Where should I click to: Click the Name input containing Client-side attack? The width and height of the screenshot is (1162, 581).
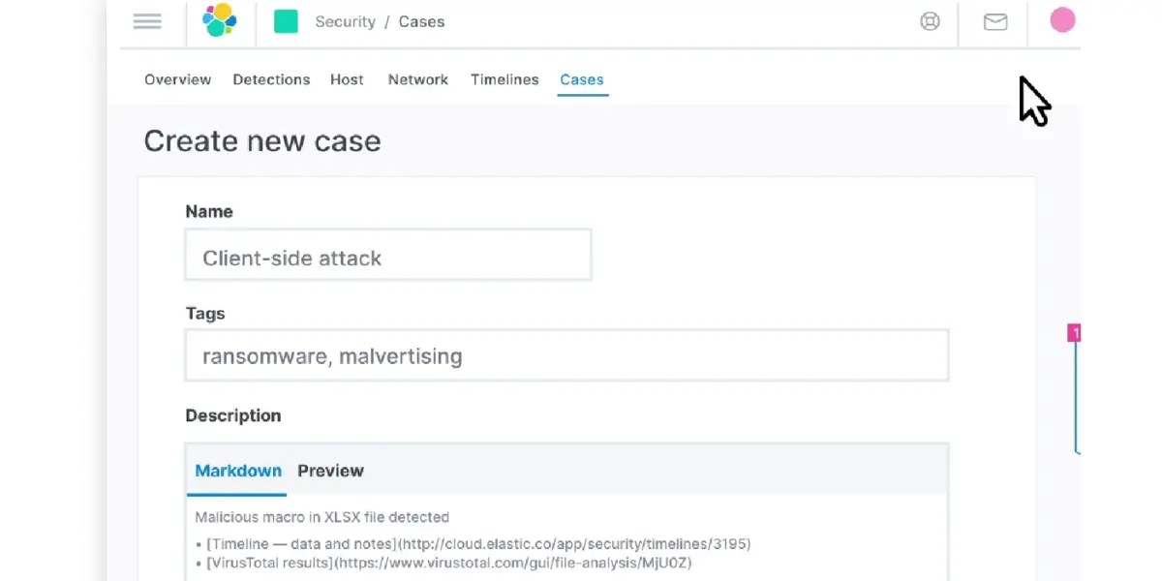(387, 255)
